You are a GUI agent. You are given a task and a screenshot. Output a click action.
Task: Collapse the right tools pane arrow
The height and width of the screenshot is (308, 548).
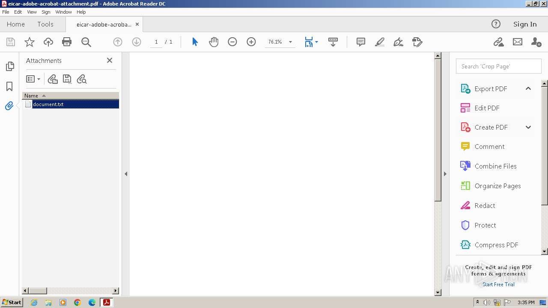click(x=445, y=174)
